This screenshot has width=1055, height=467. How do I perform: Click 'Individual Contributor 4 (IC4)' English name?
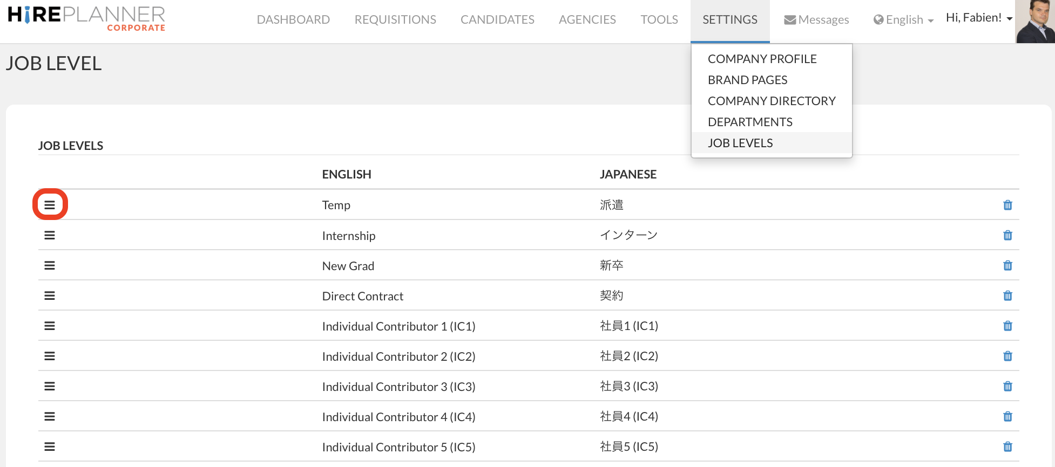[398, 417]
